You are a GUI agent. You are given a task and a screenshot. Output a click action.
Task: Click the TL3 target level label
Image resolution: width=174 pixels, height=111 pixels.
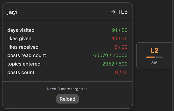[123, 12]
